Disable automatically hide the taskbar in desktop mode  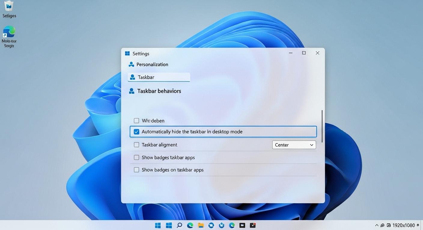(x=136, y=131)
